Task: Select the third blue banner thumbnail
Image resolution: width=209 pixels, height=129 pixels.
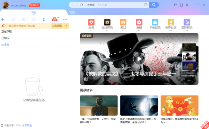Action: click(x=189, y=66)
